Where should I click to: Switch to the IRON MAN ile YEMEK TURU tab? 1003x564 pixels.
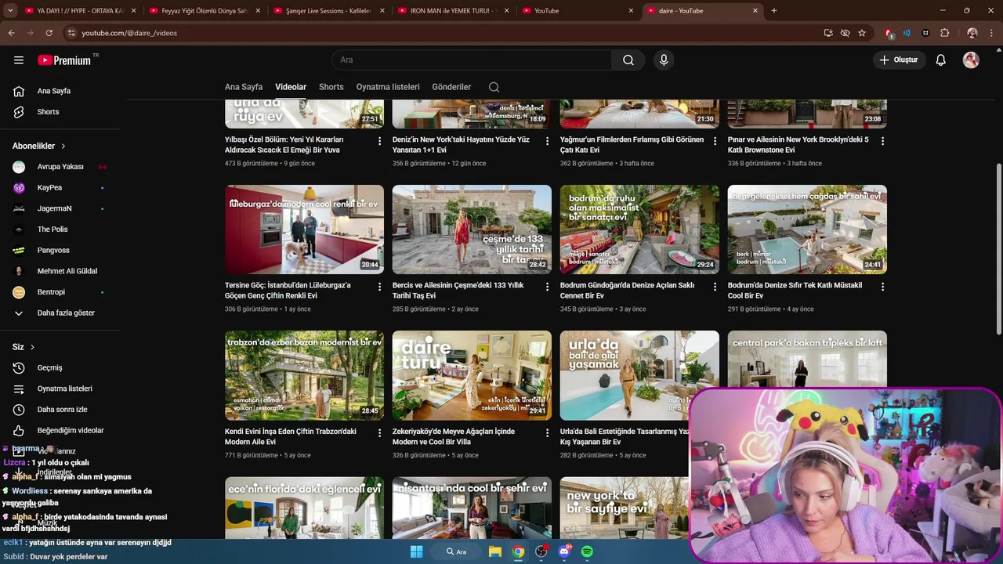[x=452, y=11]
